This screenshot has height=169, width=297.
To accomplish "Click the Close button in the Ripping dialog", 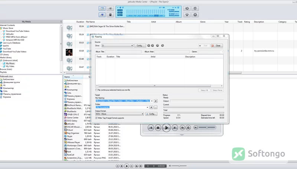I will point(217,46).
